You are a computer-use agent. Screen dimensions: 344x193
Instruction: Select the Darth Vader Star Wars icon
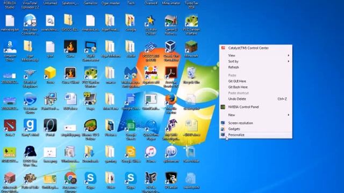point(30,152)
